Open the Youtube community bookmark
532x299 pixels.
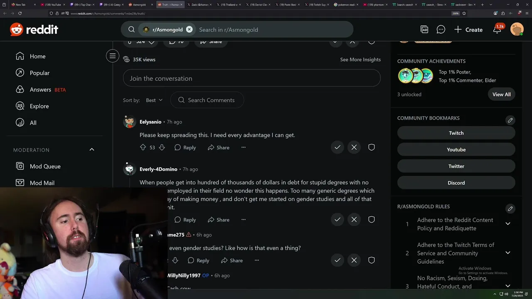(x=456, y=149)
